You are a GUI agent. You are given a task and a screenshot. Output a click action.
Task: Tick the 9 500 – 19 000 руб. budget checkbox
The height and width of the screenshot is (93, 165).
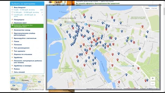click(12, 12)
